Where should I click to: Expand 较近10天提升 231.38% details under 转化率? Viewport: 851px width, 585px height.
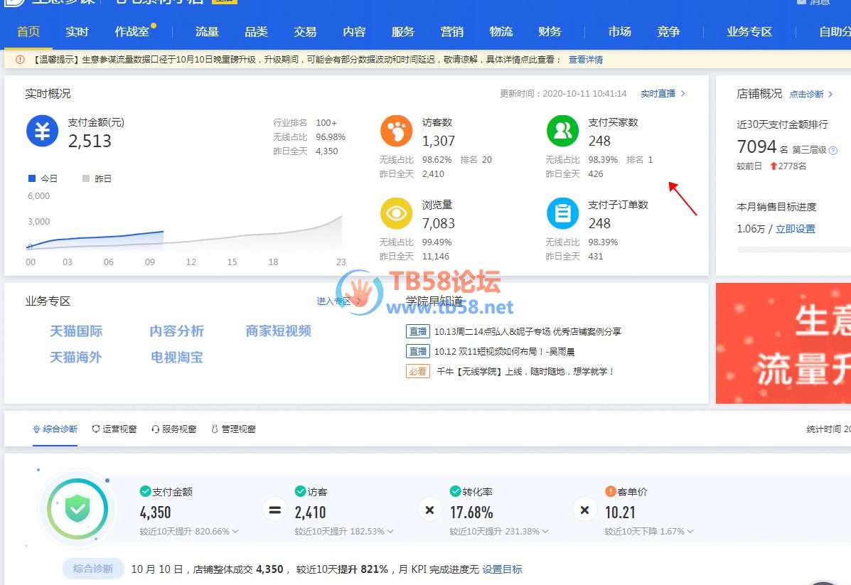[x=499, y=531]
